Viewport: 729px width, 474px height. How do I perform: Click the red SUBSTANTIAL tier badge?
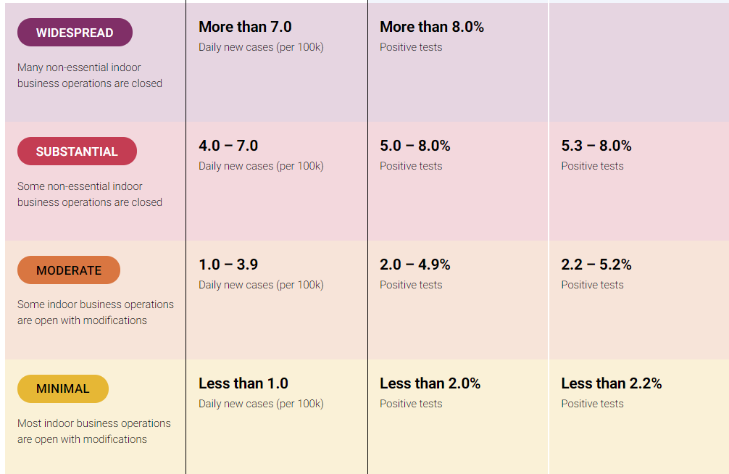point(77,151)
